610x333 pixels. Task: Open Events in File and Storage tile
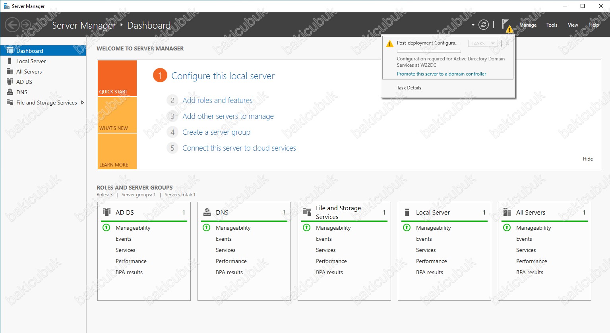click(324, 239)
